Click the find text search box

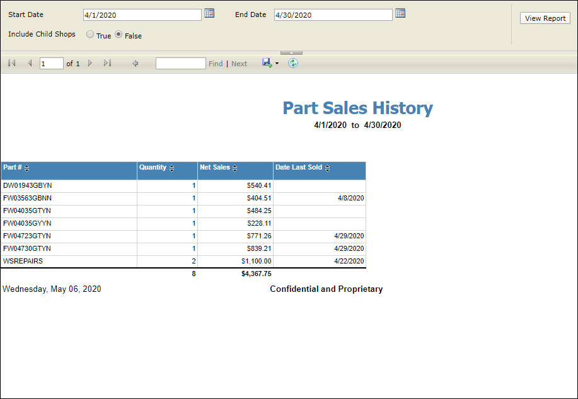181,64
